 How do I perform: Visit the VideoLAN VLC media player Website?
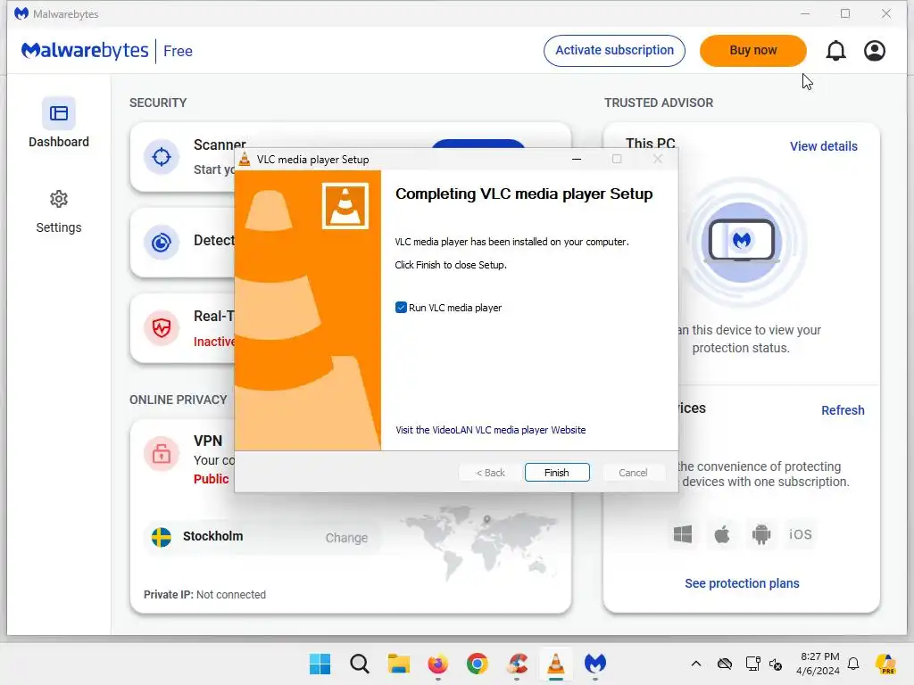click(x=490, y=430)
